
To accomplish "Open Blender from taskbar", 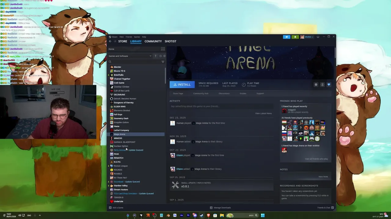I will [x=168, y=215].
